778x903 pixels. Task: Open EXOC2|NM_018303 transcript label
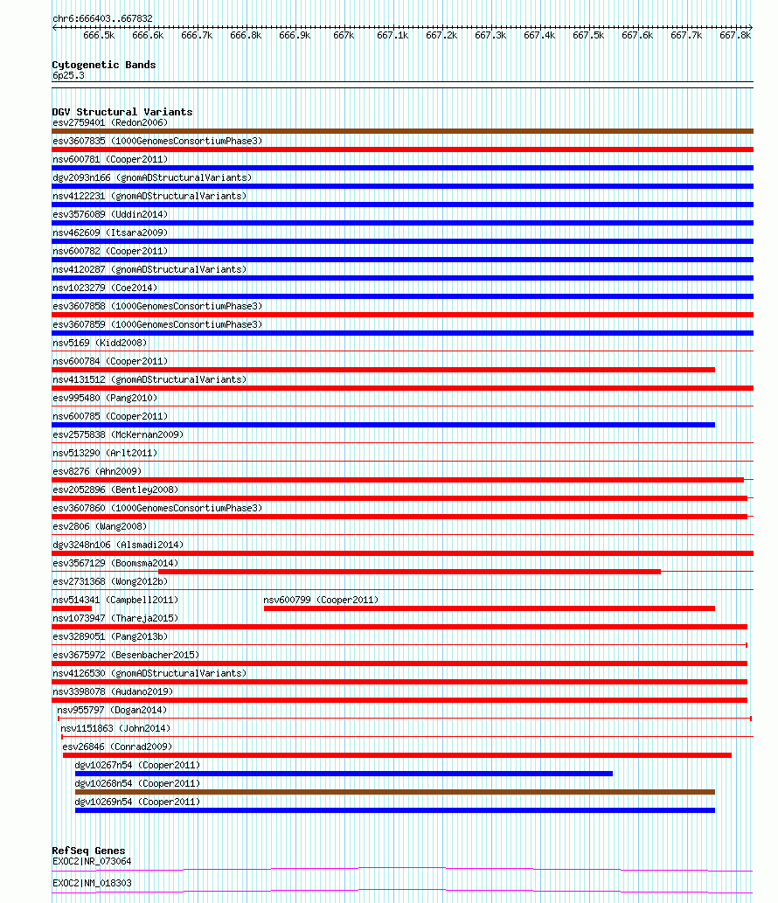[92, 884]
